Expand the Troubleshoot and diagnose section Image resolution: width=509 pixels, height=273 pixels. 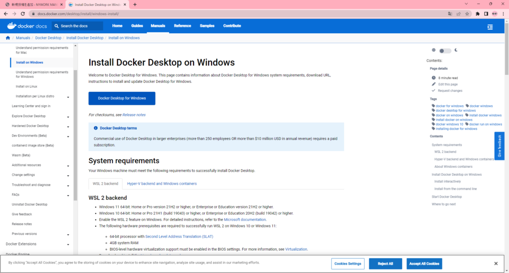coord(68,185)
